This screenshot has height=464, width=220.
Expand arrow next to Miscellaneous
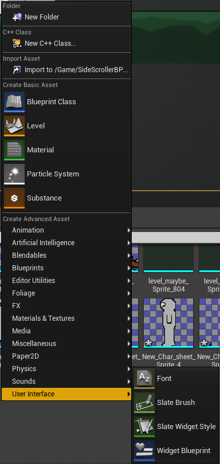pyautogui.click(x=129, y=344)
